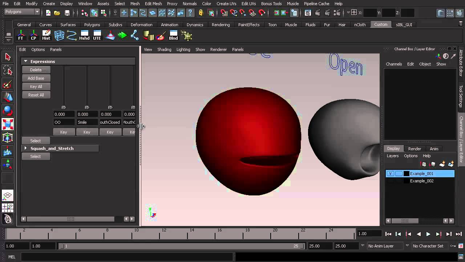Switch to the sIBL_GUI shelf tab

click(x=404, y=25)
